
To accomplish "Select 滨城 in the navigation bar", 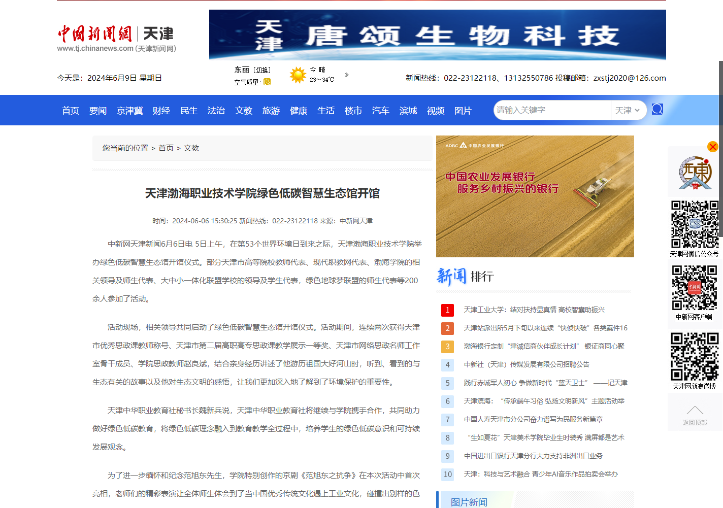I will pos(408,111).
